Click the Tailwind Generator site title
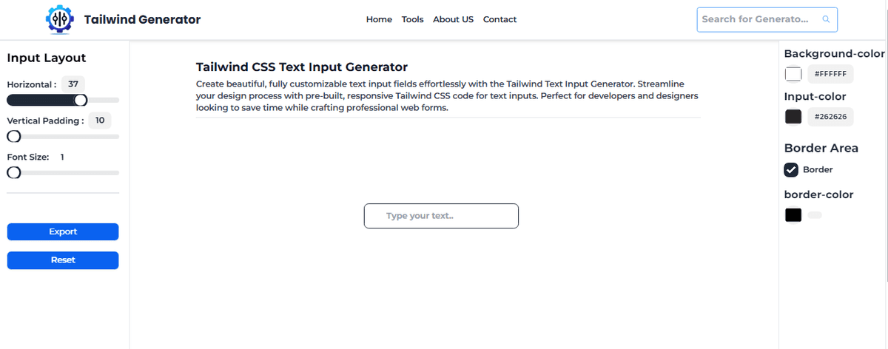The image size is (888, 349). tap(142, 20)
